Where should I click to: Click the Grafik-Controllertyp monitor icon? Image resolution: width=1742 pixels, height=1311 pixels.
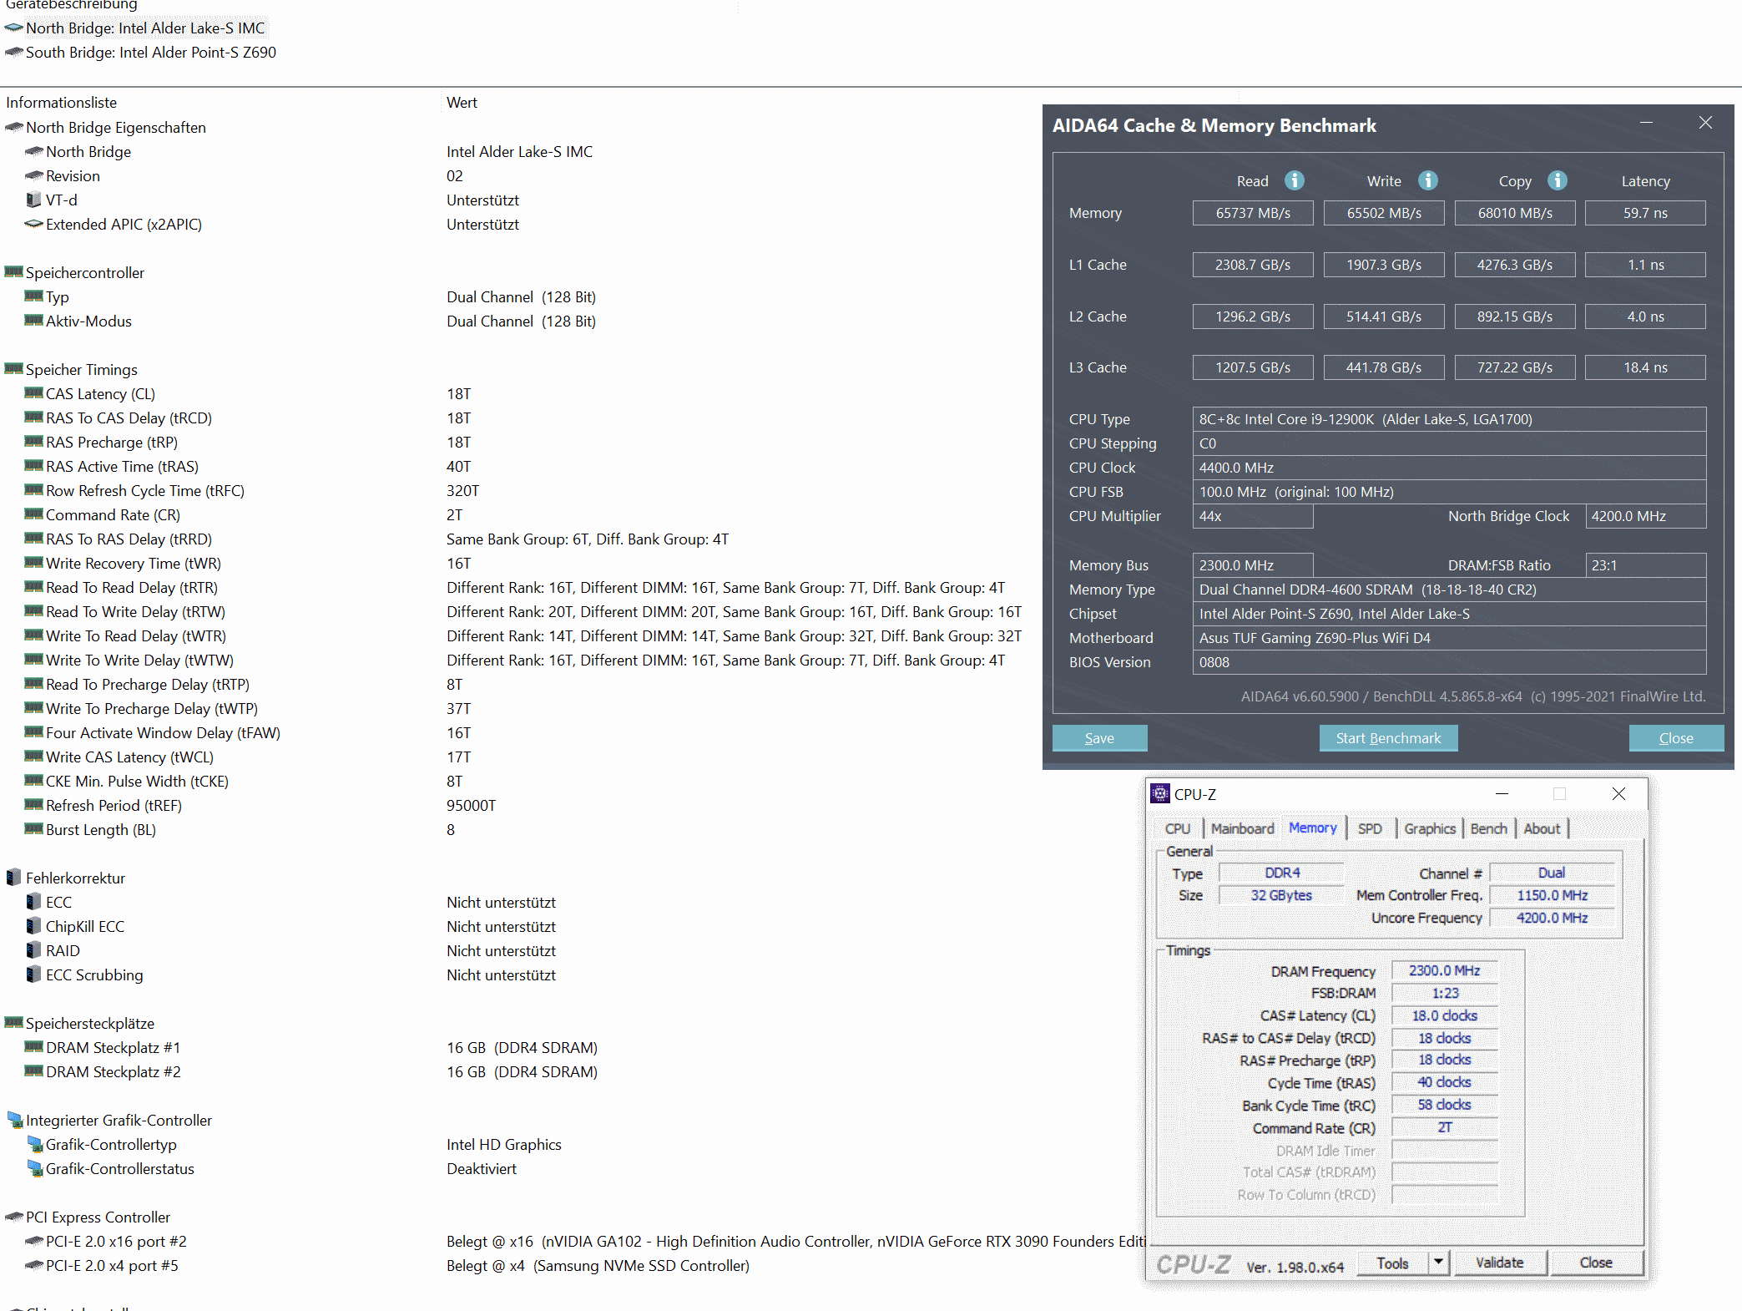pos(33,1144)
